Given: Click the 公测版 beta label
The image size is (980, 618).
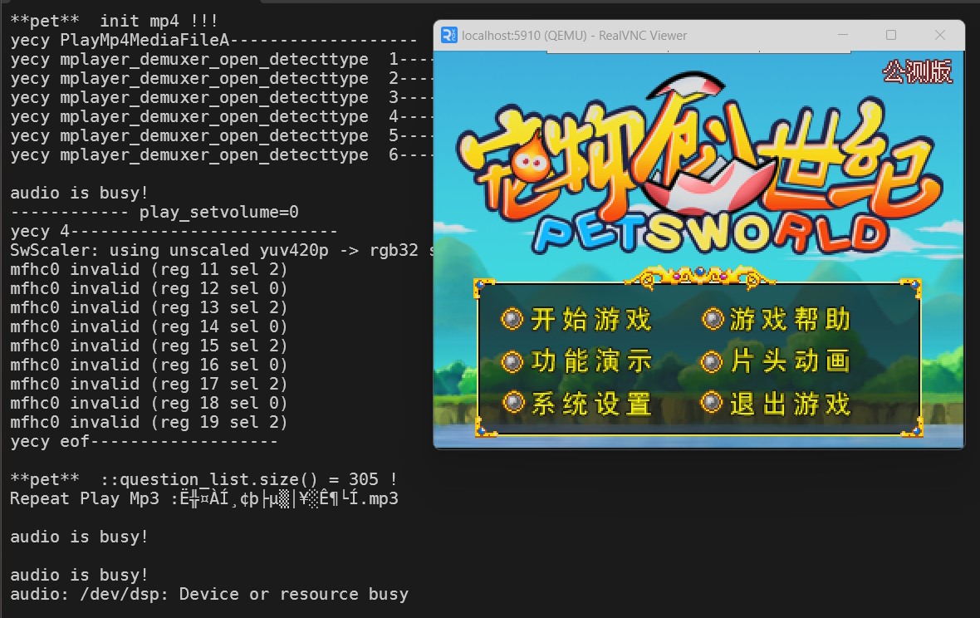Looking at the screenshot, I should (x=918, y=72).
